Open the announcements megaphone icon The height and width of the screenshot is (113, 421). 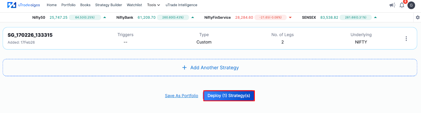click(x=392, y=5)
